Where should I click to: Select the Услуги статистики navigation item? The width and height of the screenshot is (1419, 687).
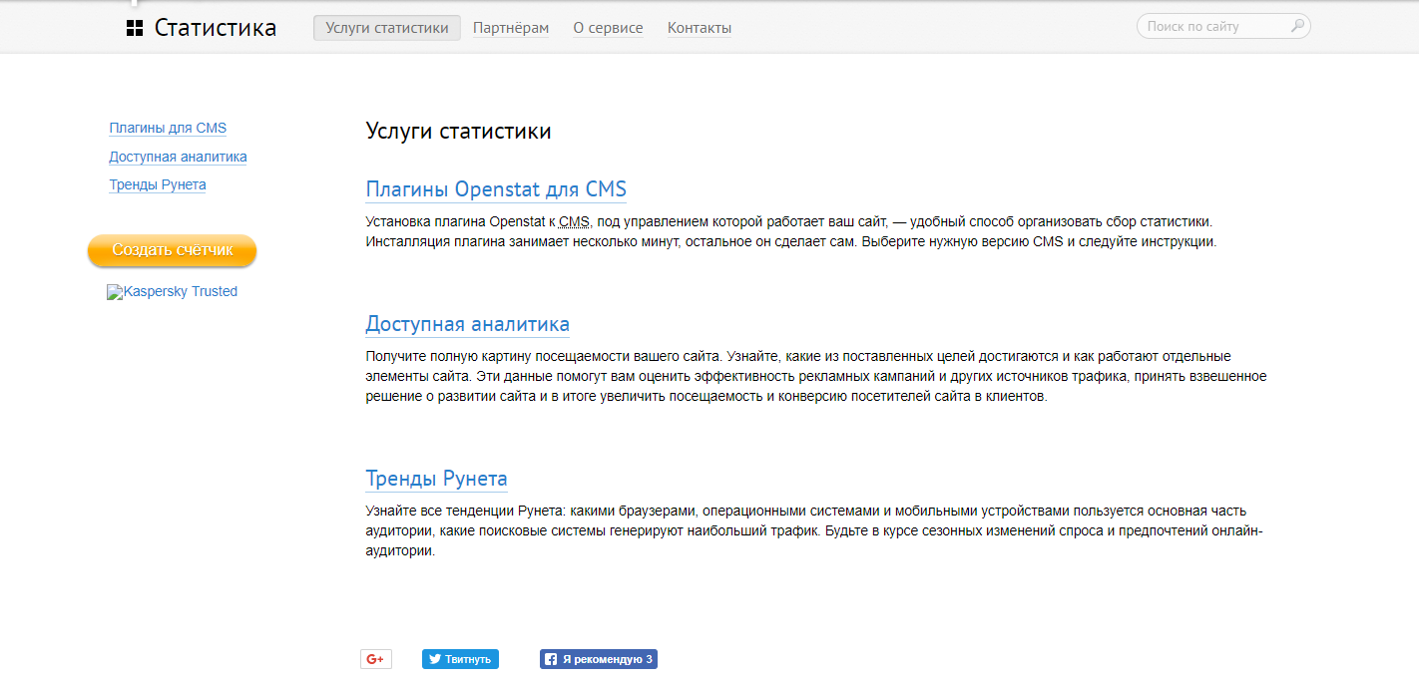(386, 27)
